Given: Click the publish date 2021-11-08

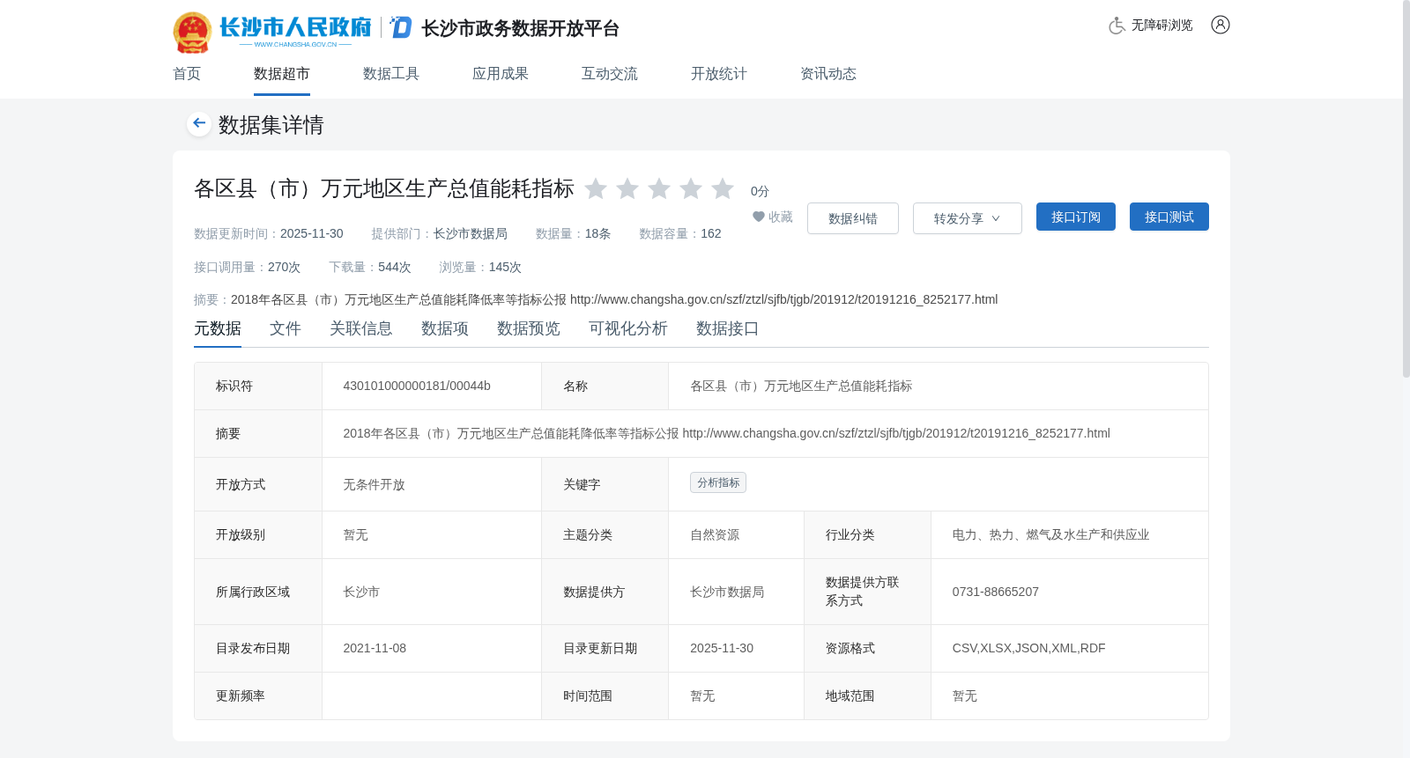Looking at the screenshot, I should coord(375,648).
